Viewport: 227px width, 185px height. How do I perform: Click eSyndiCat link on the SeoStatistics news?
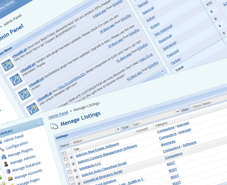[x=36, y=82]
